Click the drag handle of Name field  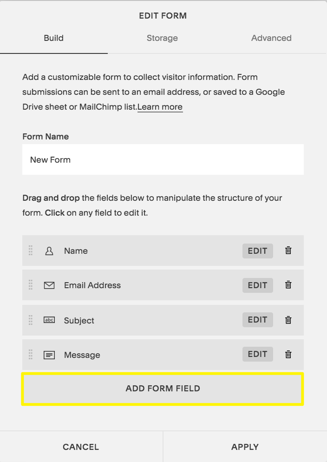coord(31,251)
